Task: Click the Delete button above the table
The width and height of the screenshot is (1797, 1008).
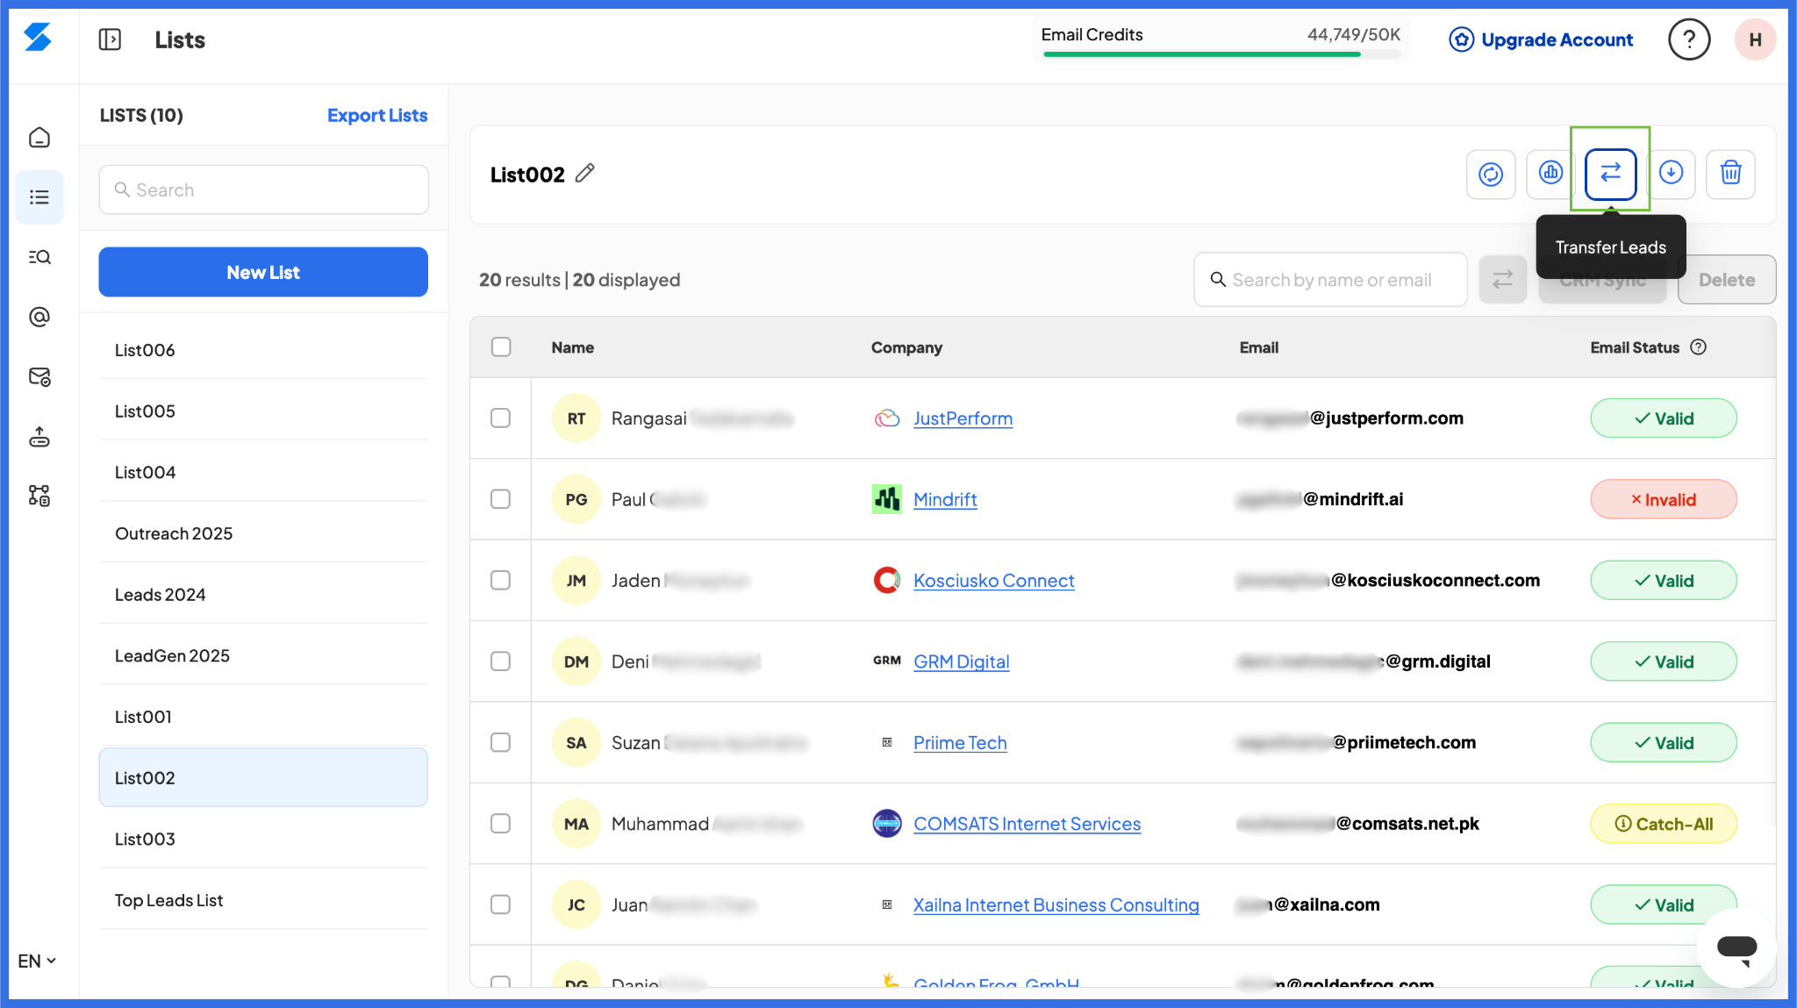Action: (1727, 280)
